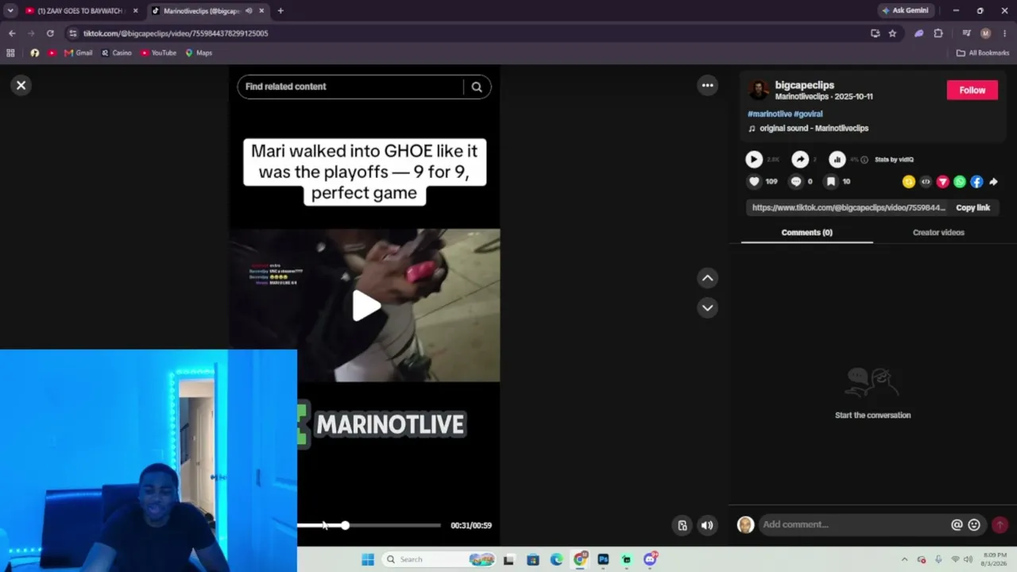Screen dimensions: 1017x572
Task: Open the Casino bookmark
Action: point(117,53)
